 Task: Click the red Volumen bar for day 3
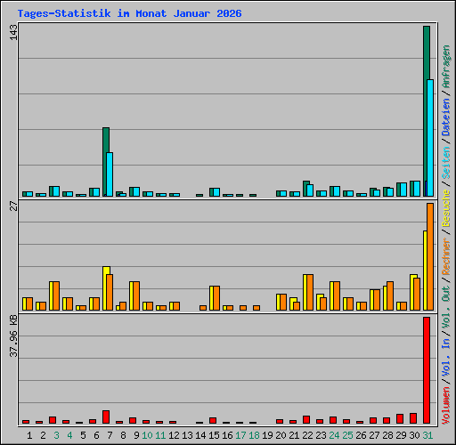pyautogui.click(x=53, y=420)
